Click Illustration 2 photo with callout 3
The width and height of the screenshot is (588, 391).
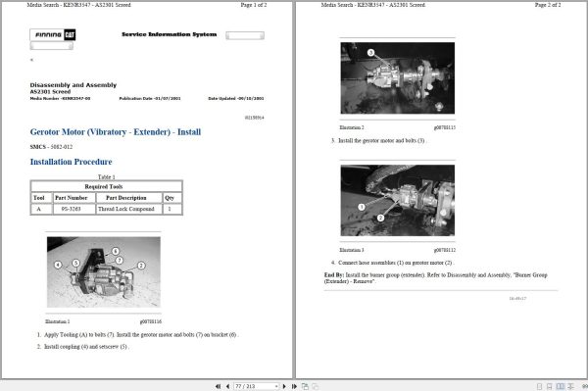coord(398,78)
